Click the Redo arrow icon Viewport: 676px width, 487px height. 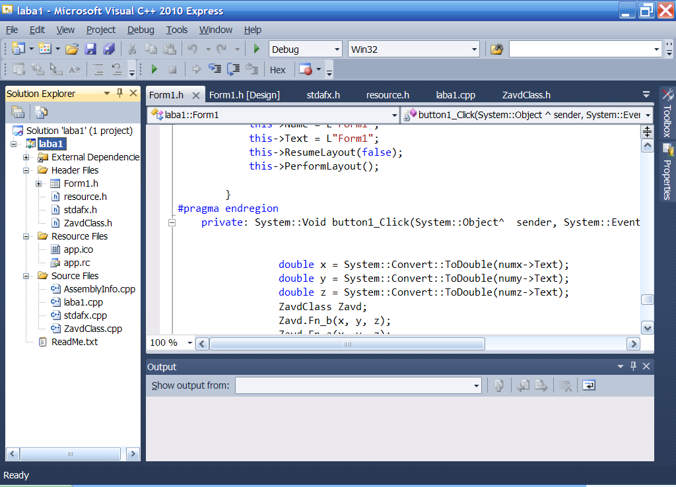click(222, 49)
